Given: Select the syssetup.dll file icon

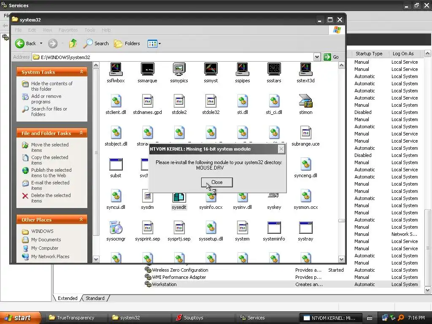Looking at the screenshot, I should pos(211,227).
